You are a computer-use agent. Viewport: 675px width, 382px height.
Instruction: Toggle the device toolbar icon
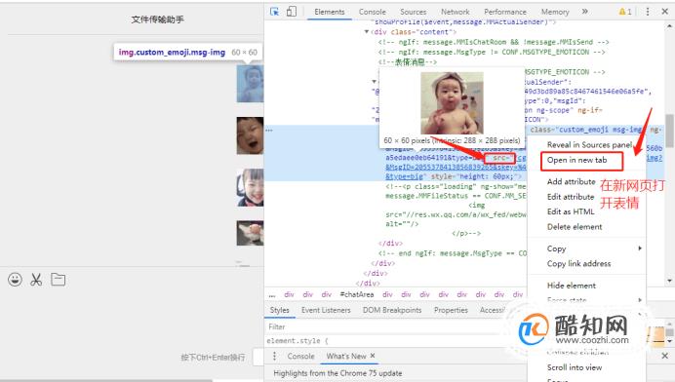(292, 12)
